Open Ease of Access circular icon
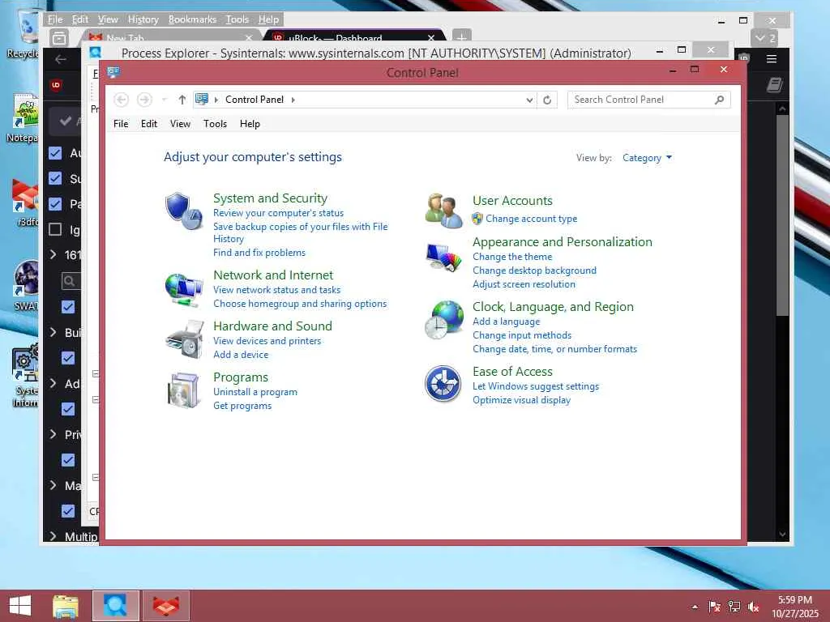830x622 pixels. [x=443, y=383]
